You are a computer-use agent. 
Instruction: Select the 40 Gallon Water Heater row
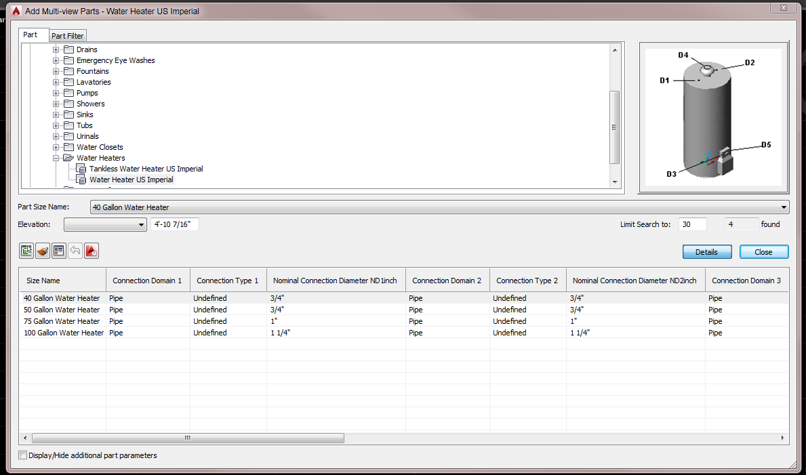(403, 297)
